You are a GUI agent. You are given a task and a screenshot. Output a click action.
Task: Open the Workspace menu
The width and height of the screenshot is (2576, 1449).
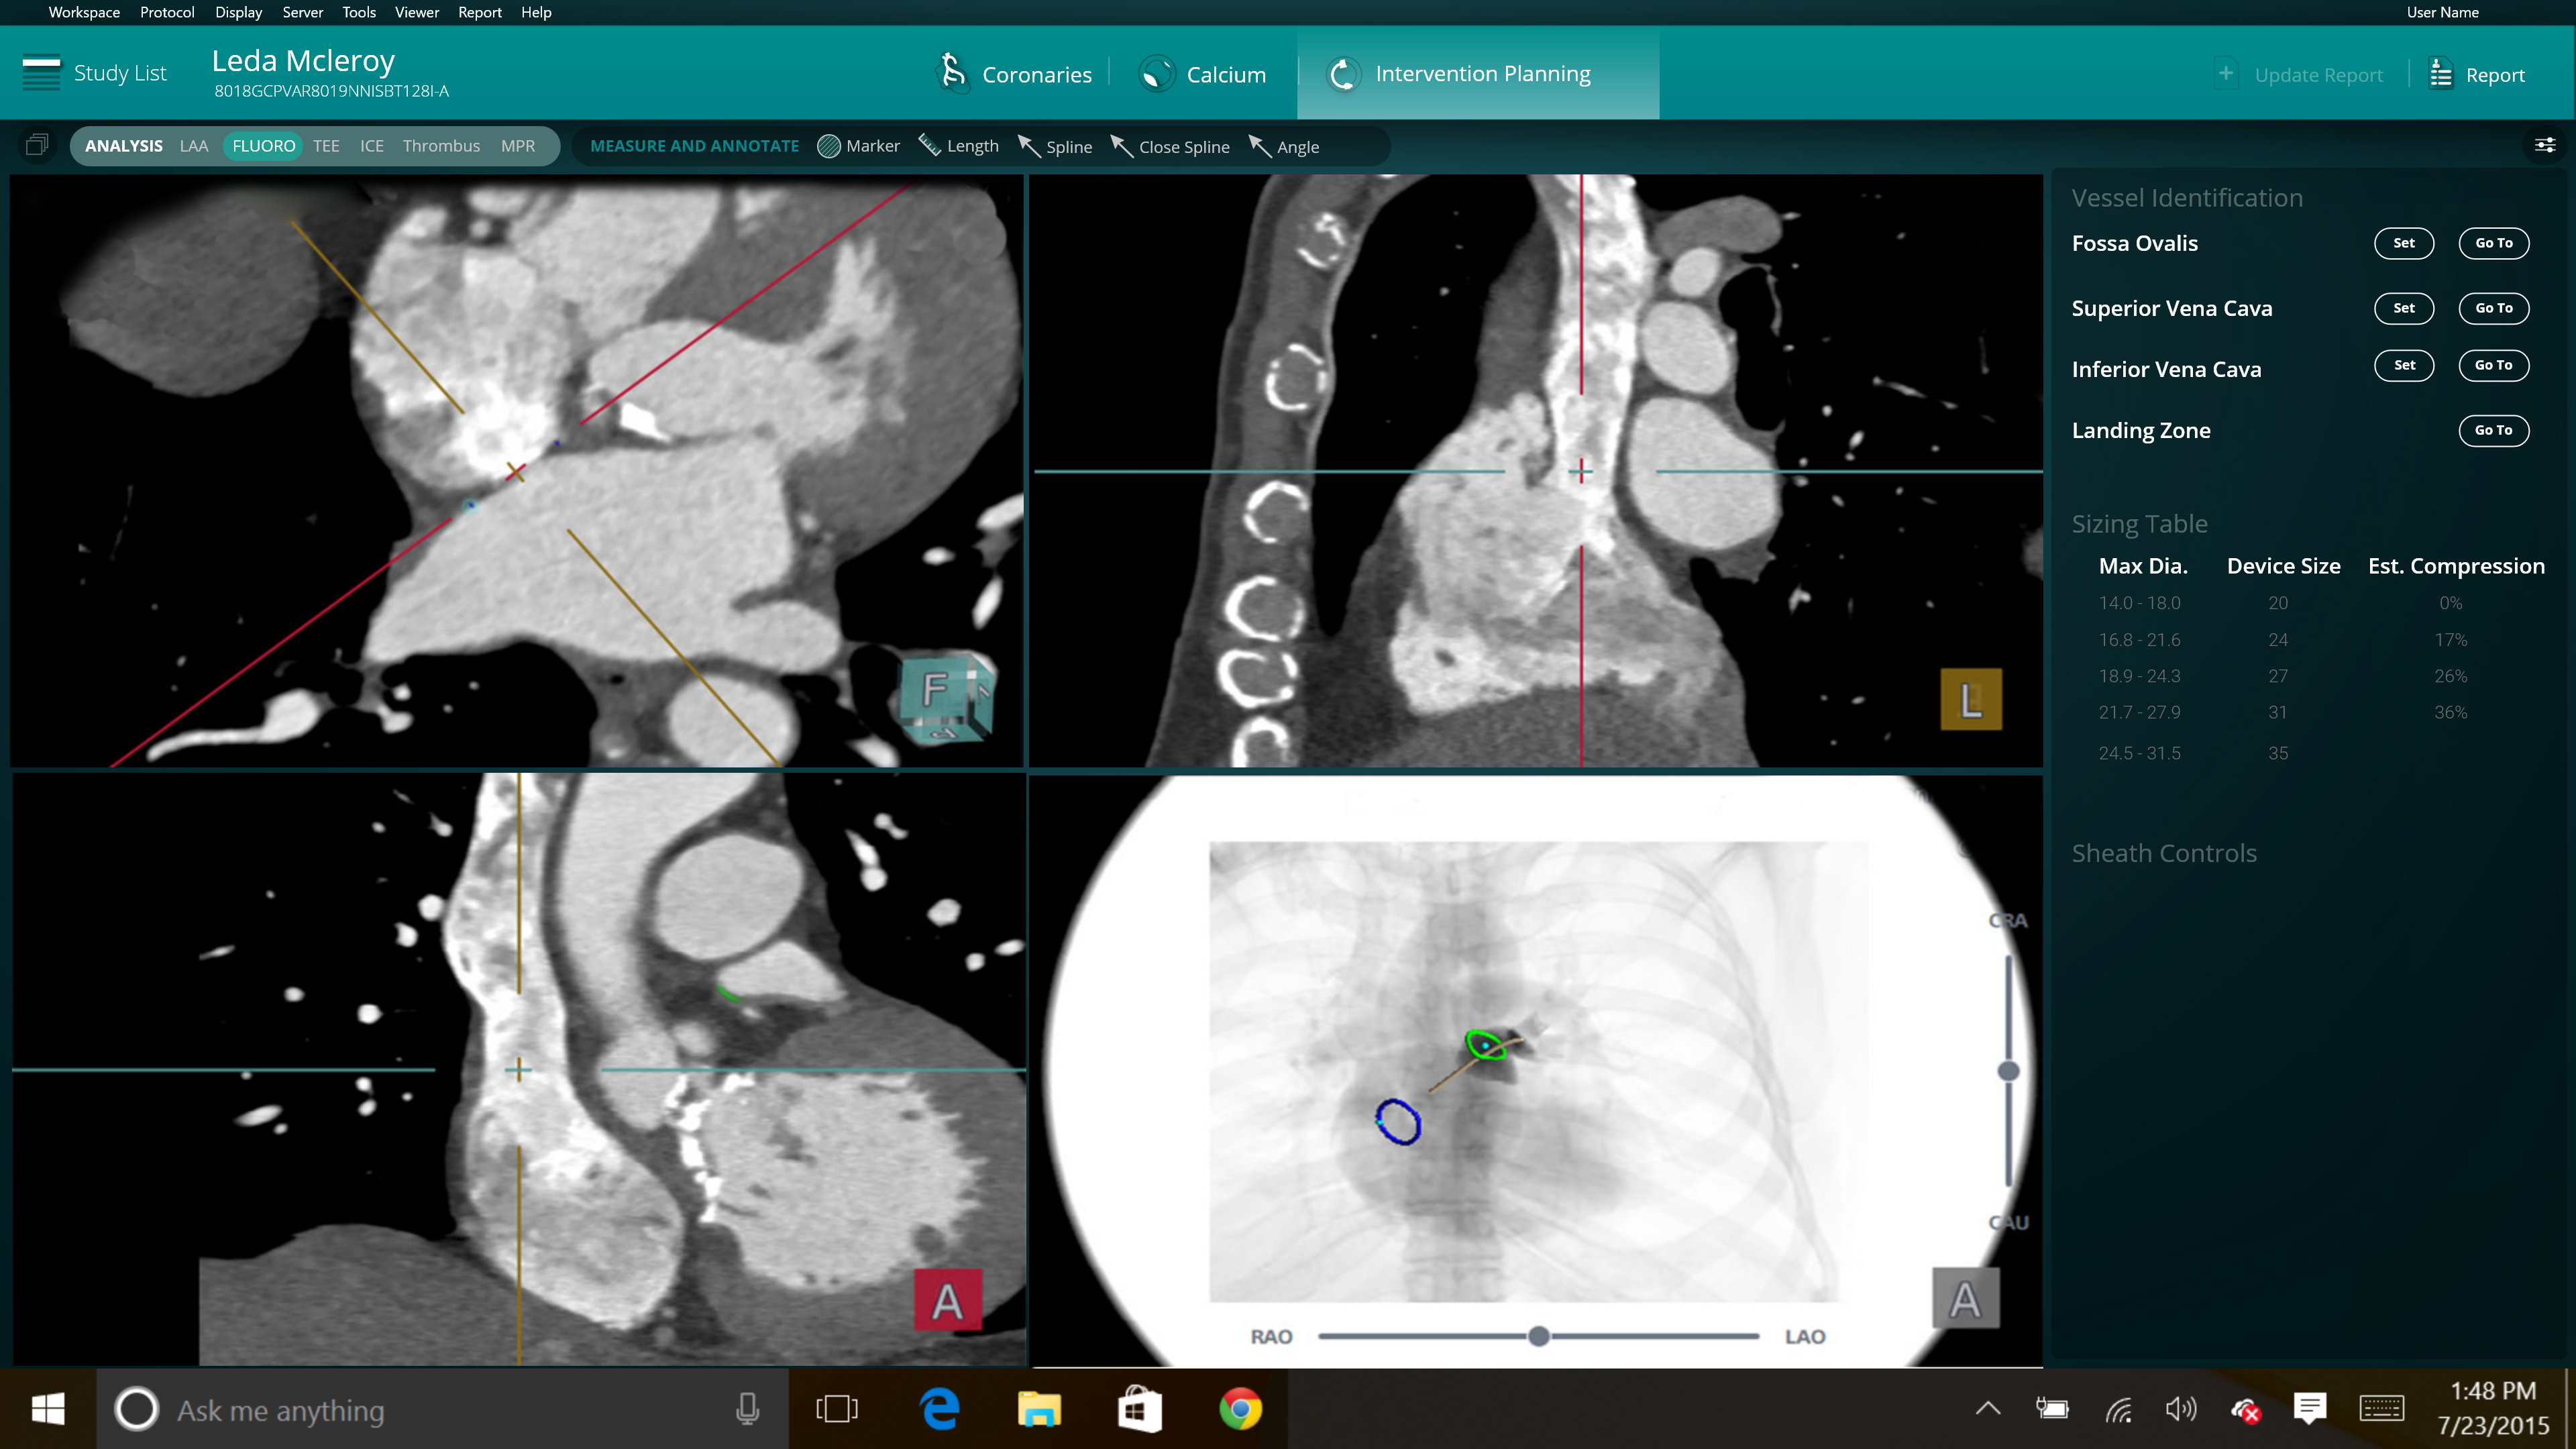pyautogui.click(x=84, y=12)
